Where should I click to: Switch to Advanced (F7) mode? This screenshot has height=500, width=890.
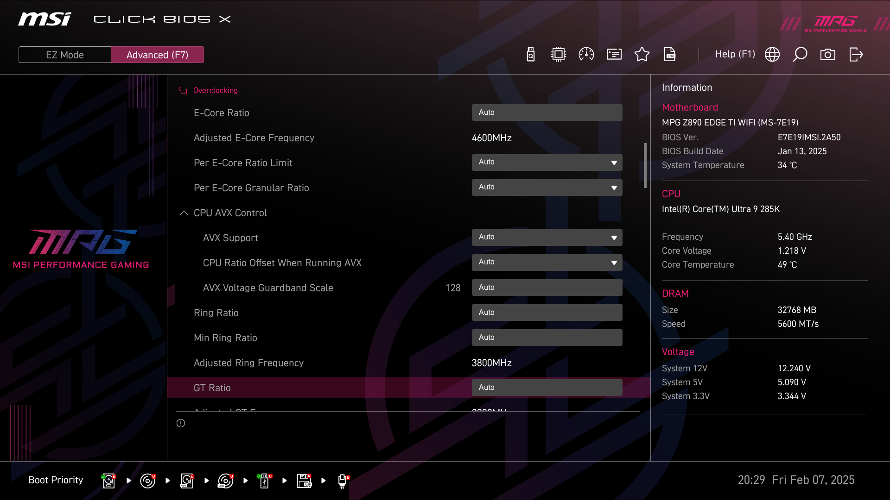coord(158,55)
